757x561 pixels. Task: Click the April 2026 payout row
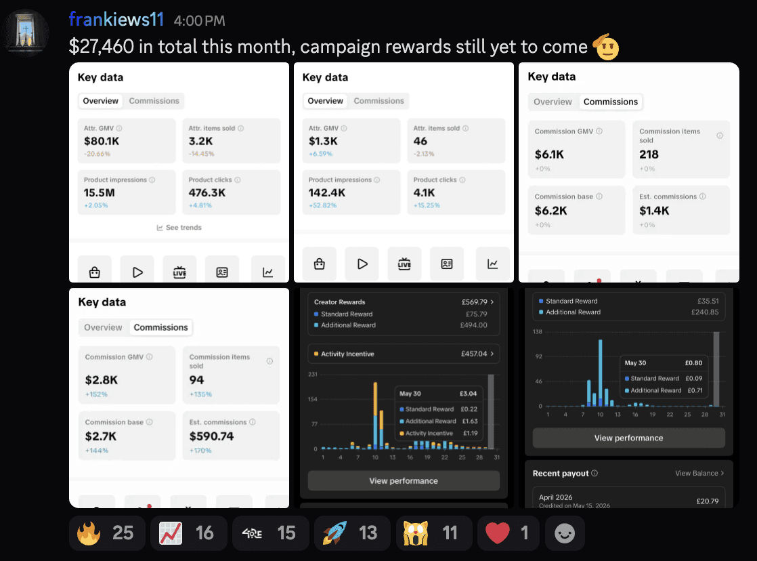[x=628, y=498]
